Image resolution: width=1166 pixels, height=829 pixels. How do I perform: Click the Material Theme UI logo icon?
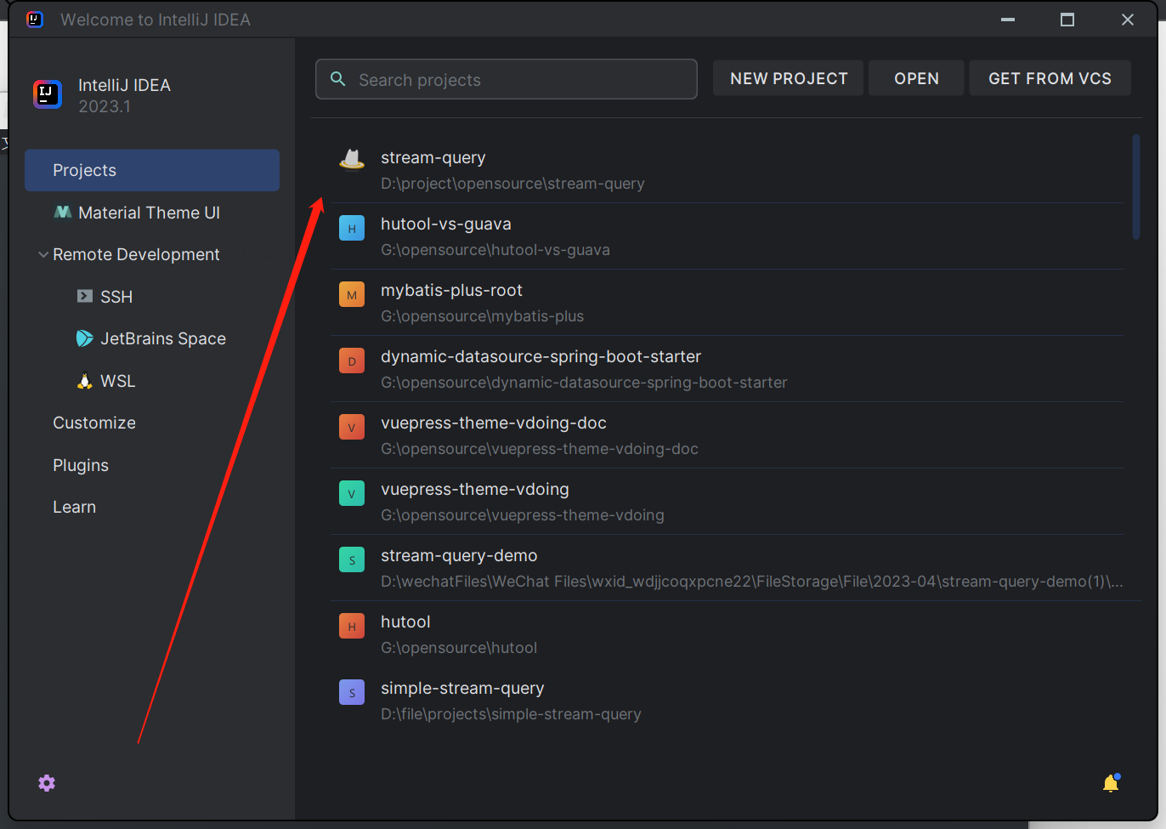click(63, 213)
